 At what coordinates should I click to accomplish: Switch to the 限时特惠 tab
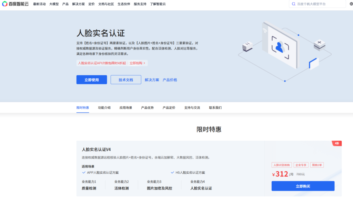click(83, 108)
